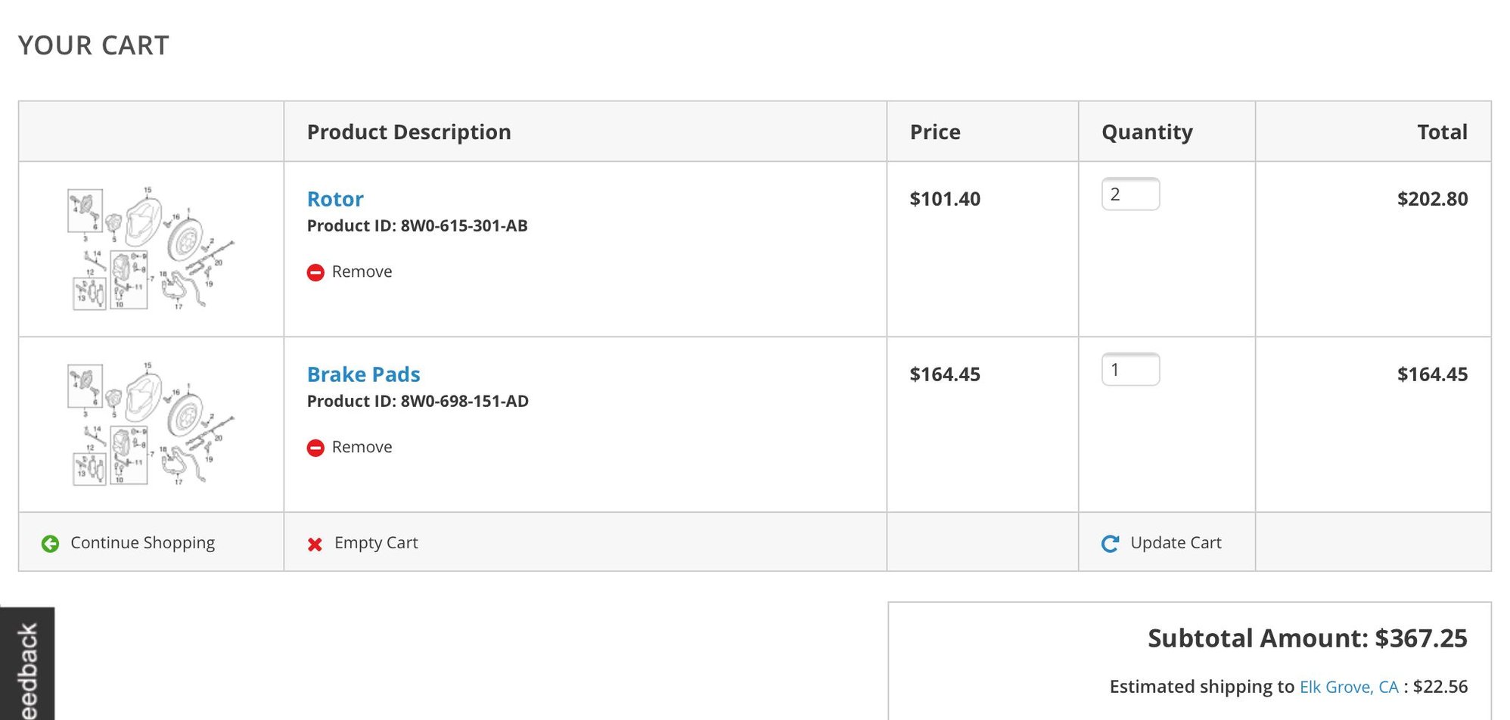Click the Rotor Product ID text

(417, 225)
